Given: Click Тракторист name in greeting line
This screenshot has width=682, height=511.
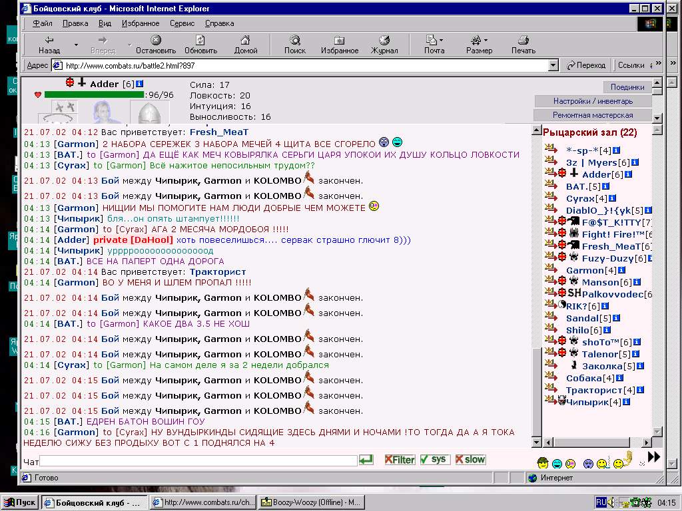Looking at the screenshot, I should click(218, 272).
